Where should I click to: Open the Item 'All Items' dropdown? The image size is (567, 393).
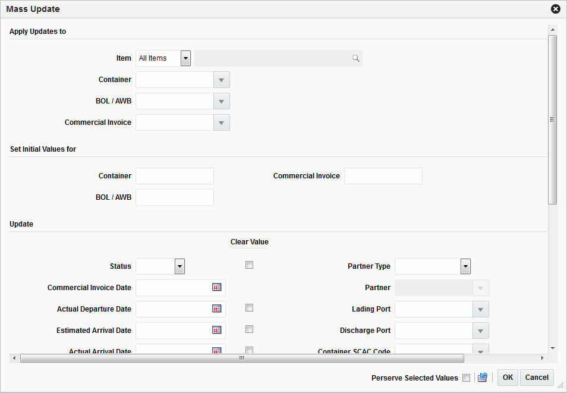pyautogui.click(x=185, y=58)
